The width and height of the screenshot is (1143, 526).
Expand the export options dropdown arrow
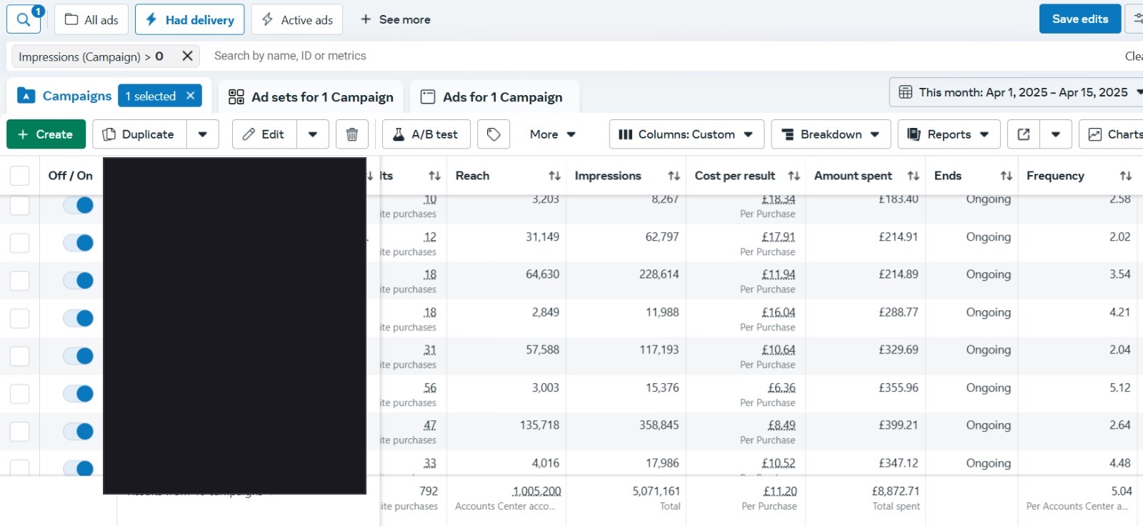(1056, 134)
